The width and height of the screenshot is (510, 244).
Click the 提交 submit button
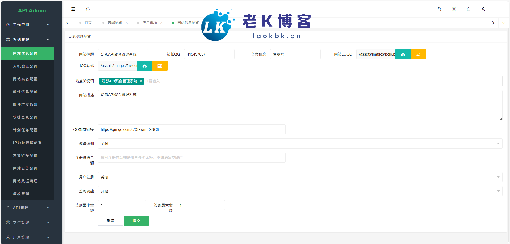tap(136, 221)
